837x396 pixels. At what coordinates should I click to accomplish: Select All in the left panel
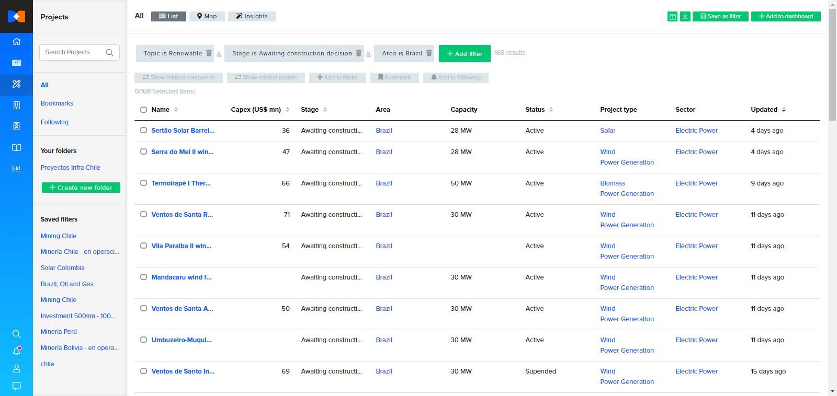pyautogui.click(x=44, y=85)
